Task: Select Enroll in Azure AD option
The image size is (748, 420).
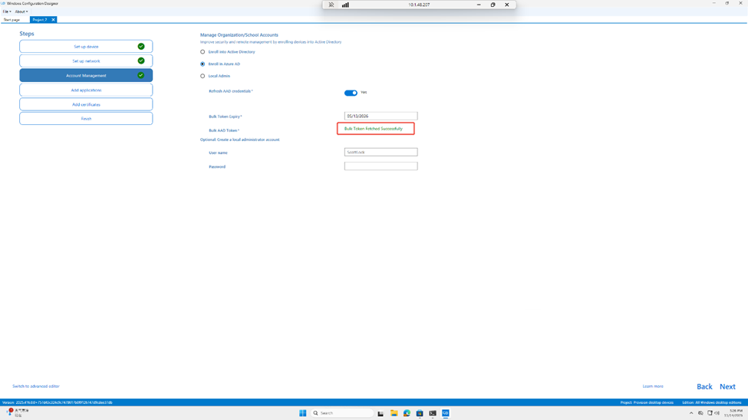Action: coord(203,64)
